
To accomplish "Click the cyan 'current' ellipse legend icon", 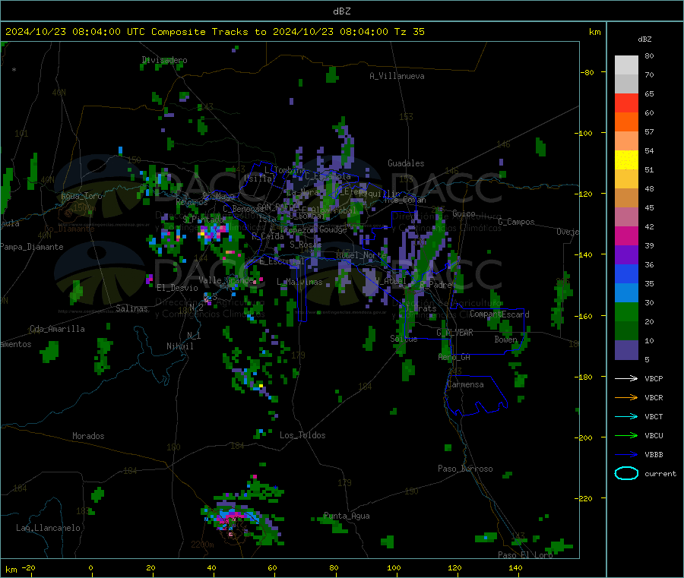I will [626, 473].
